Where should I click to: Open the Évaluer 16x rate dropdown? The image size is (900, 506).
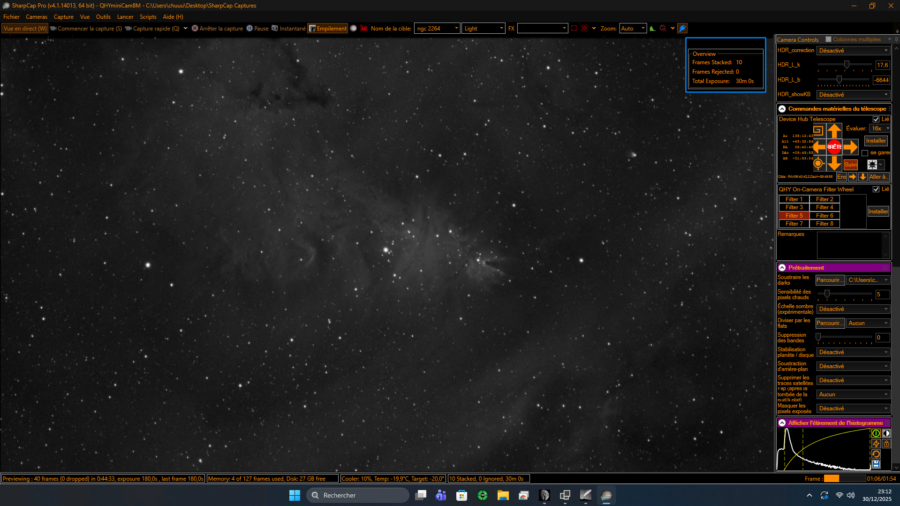pyautogui.click(x=879, y=128)
